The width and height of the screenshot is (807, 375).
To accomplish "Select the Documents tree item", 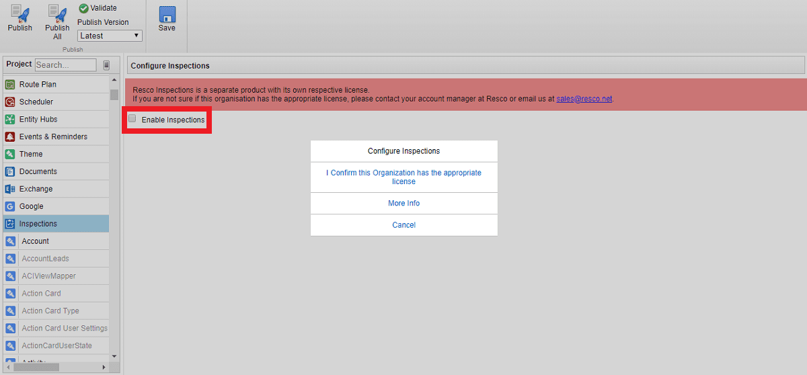I will click(x=56, y=172).
